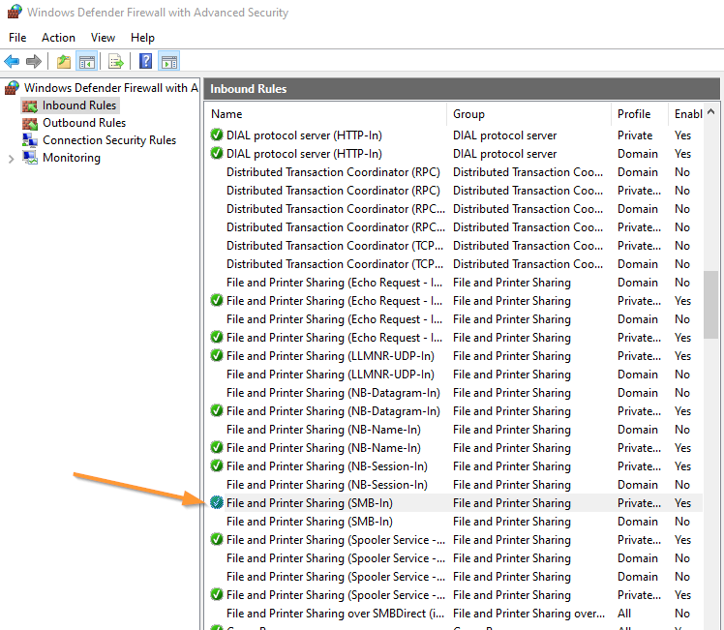The width and height of the screenshot is (724, 630).
Task: Sort by the Name column header
Action: (327, 114)
